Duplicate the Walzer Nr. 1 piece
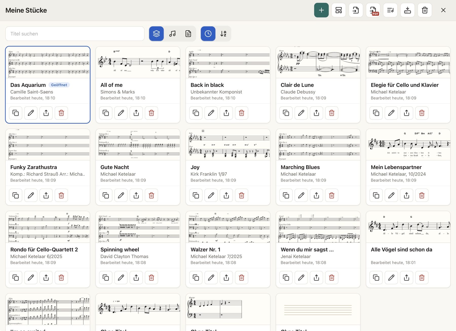Image resolution: width=456 pixels, height=331 pixels. pos(196,278)
